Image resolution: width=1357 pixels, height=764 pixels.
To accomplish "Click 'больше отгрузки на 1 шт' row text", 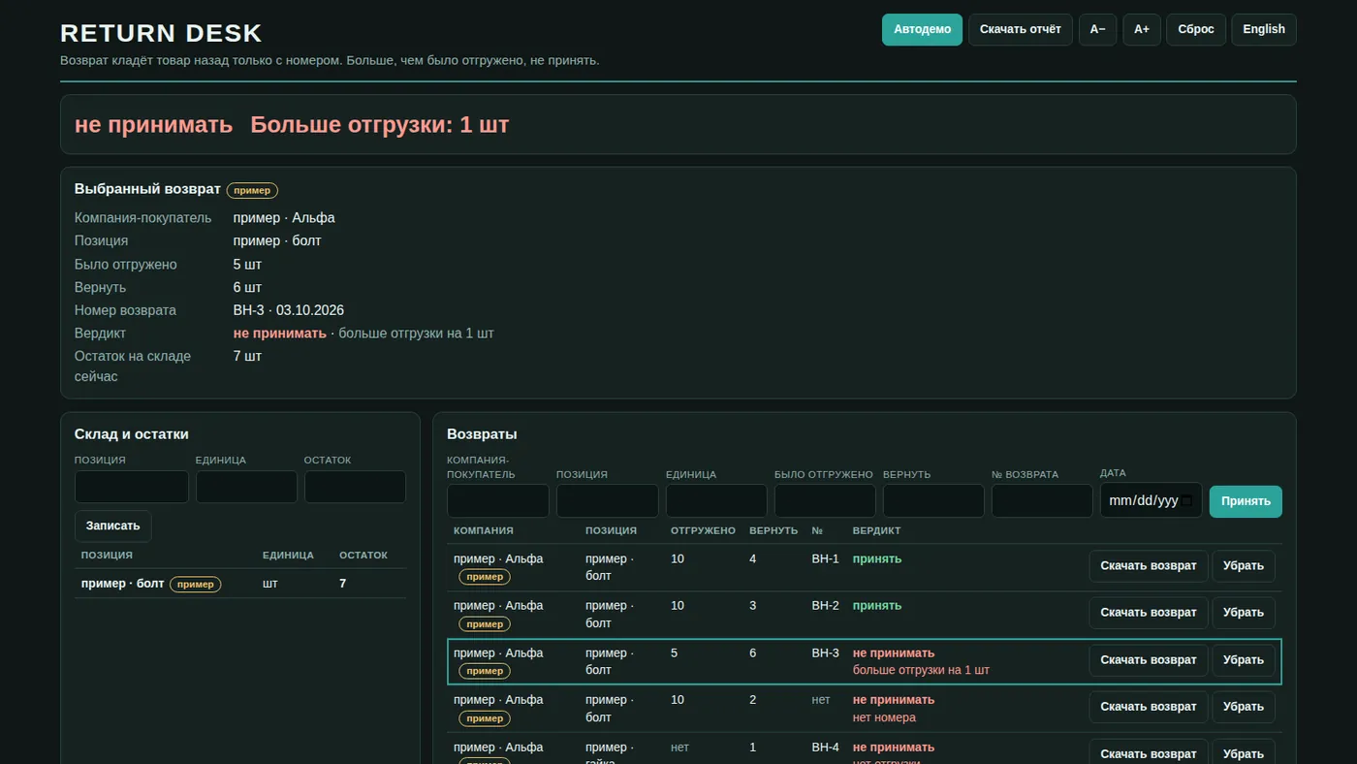I will [921, 670].
